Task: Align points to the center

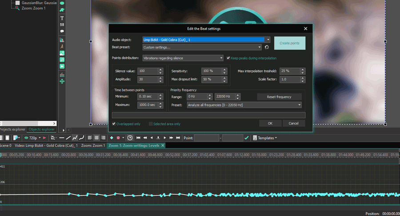Action: coord(96,138)
